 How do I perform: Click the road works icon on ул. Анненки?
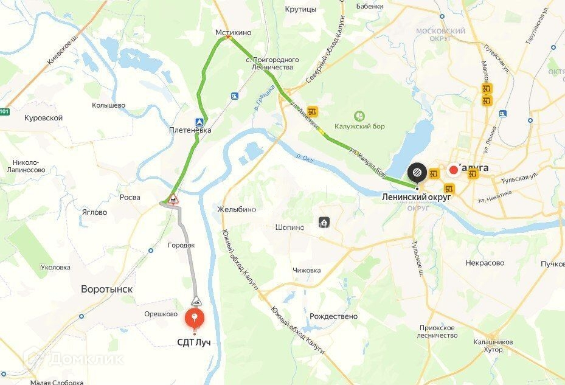coord(313,111)
